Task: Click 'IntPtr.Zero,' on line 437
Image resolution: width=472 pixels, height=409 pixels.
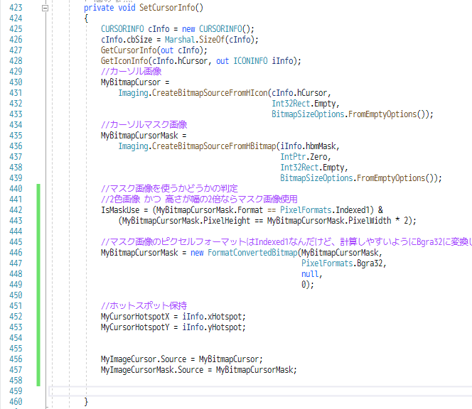Action: click(306, 157)
